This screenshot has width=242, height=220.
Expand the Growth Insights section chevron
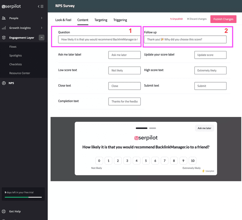pyautogui.click(x=42, y=28)
